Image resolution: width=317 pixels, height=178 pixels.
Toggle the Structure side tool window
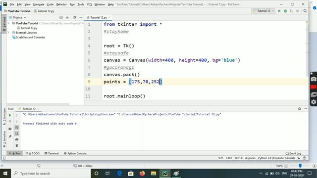point(4,117)
